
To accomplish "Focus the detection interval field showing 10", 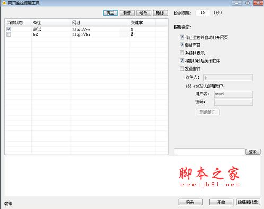I will tap(203, 13).
